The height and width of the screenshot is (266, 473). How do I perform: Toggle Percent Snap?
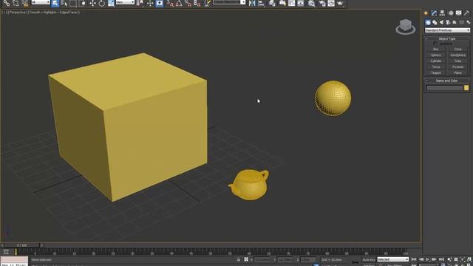(x=188, y=3)
